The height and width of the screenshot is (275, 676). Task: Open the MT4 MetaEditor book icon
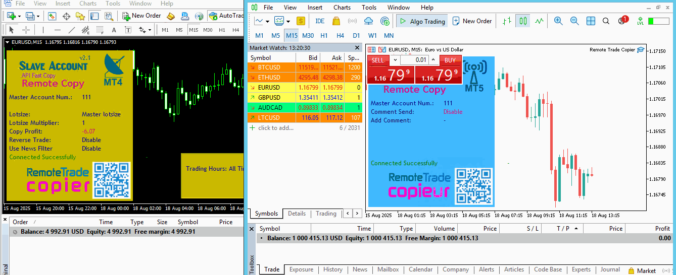coord(171,16)
